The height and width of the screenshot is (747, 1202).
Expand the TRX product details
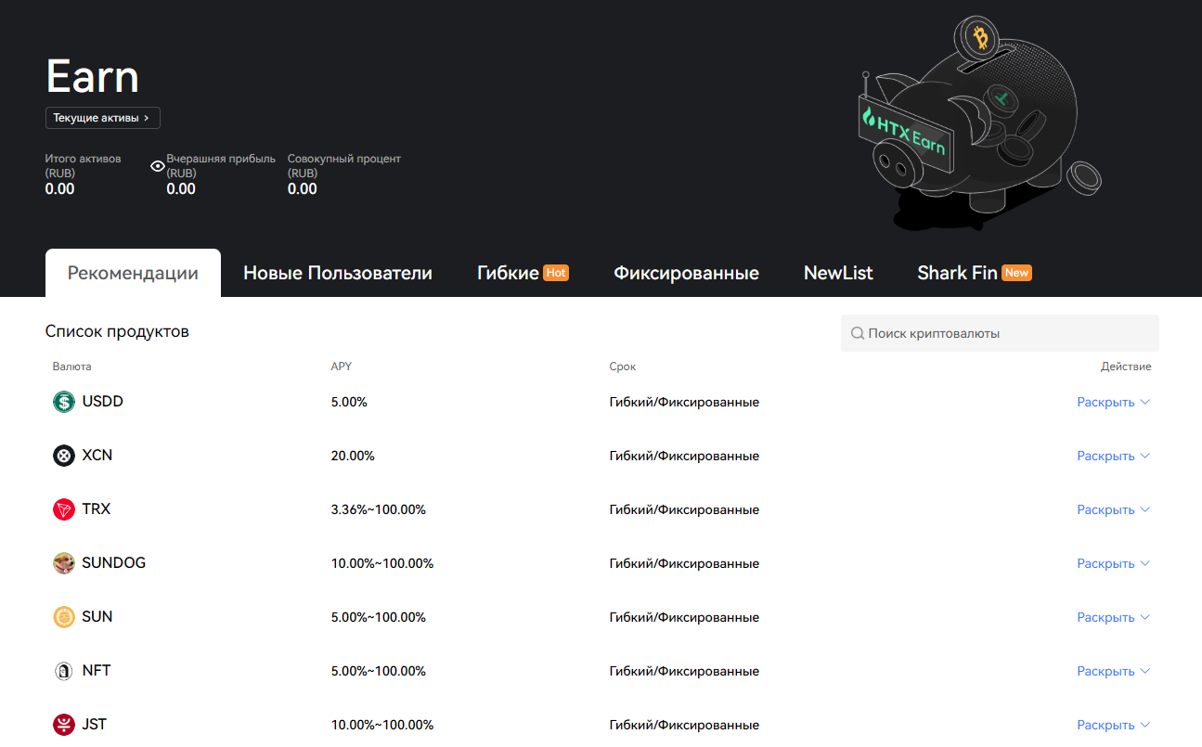coord(1113,510)
